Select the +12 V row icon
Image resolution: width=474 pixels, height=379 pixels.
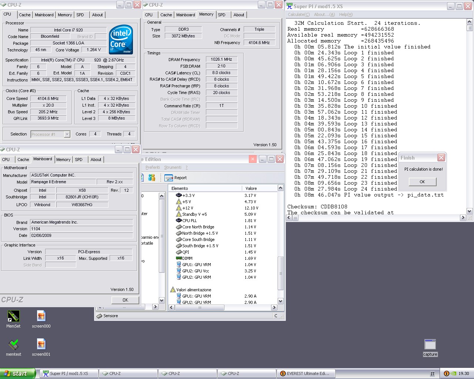[x=178, y=208]
